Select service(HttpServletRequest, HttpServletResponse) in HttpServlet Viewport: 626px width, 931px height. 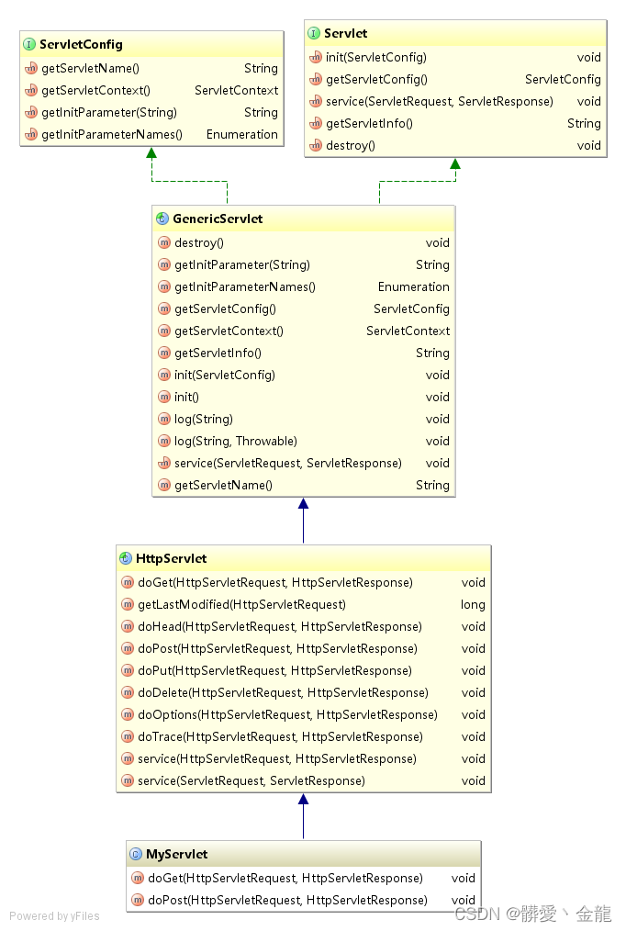point(277,758)
